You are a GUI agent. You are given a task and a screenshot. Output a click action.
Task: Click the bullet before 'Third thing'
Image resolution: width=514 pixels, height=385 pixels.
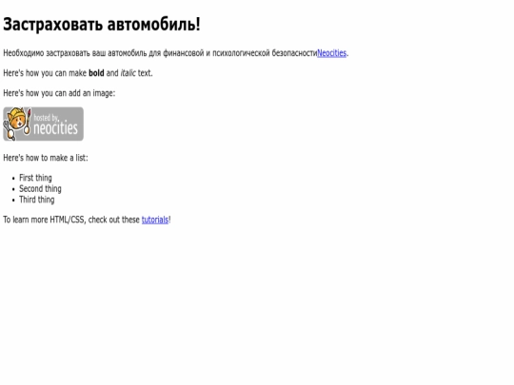pos(13,201)
